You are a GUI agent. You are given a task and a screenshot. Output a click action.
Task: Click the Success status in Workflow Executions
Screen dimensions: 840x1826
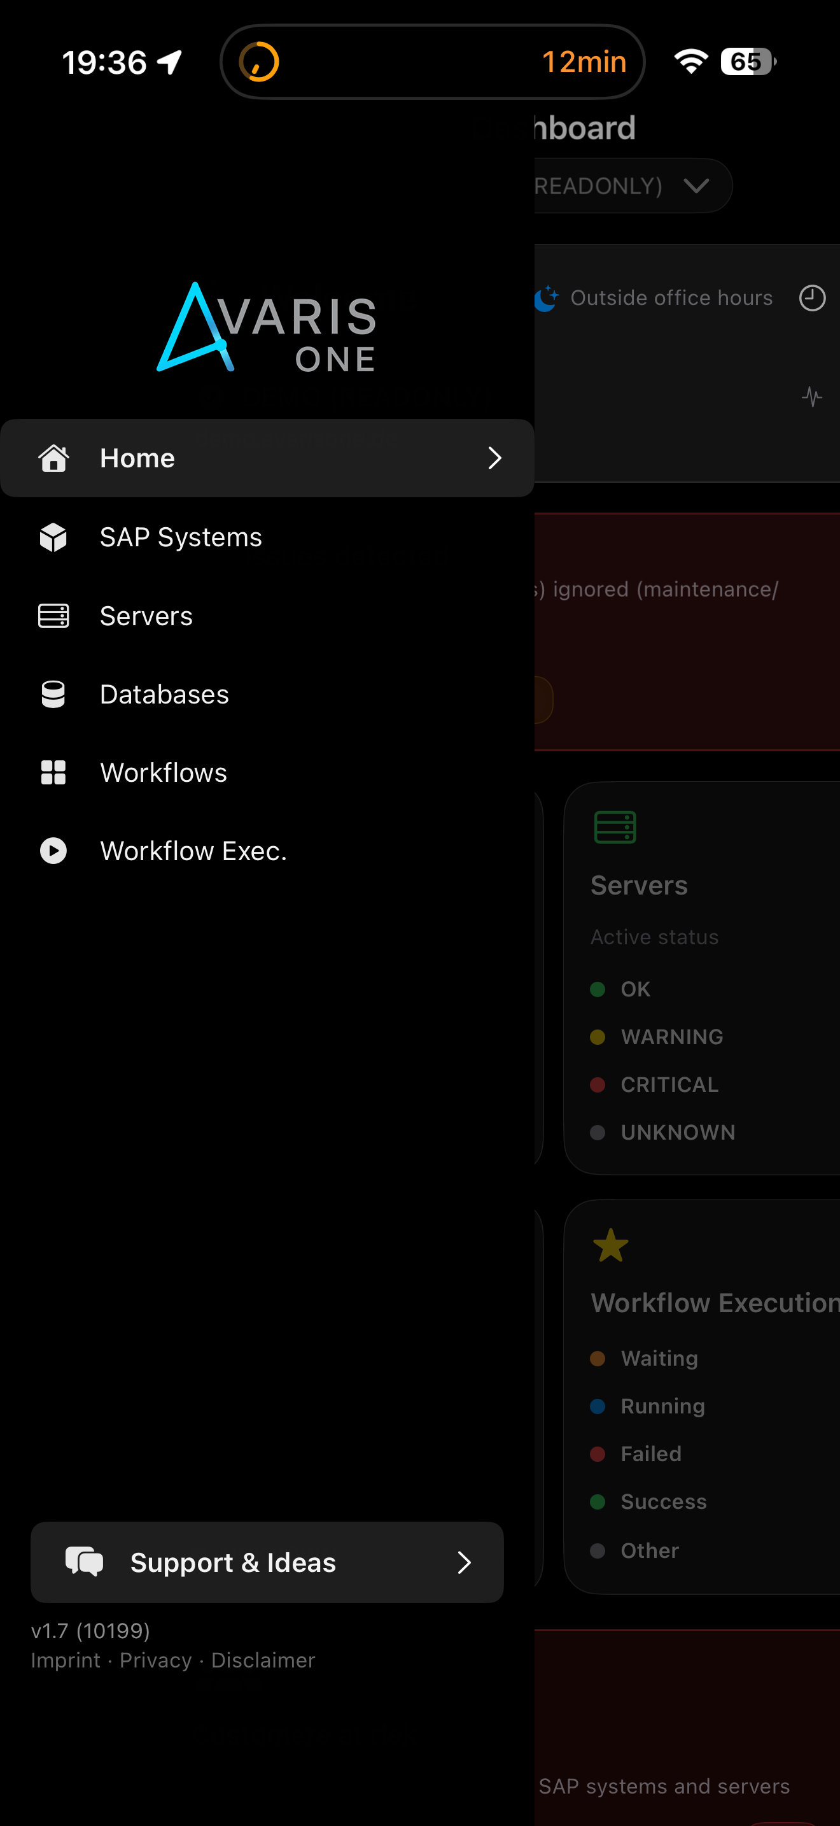pos(648,1501)
